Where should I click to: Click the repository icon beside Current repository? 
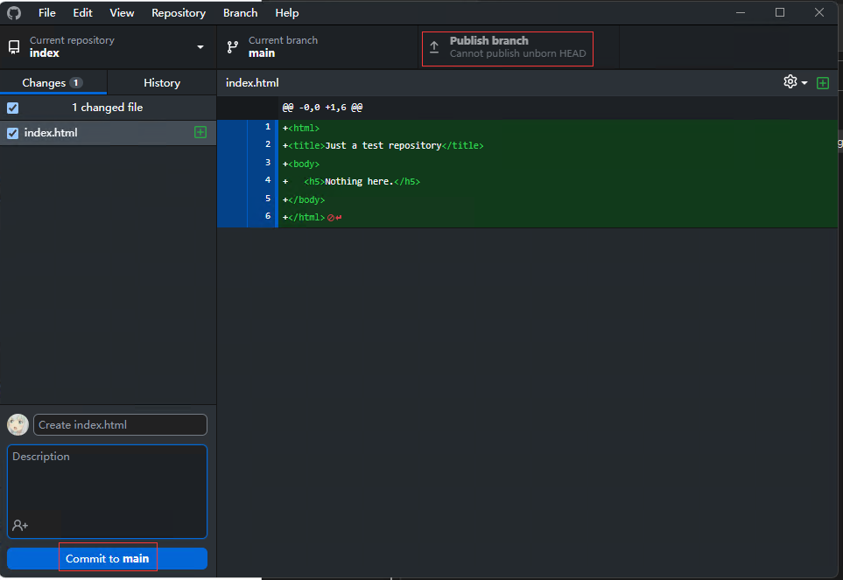click(15, 47)
